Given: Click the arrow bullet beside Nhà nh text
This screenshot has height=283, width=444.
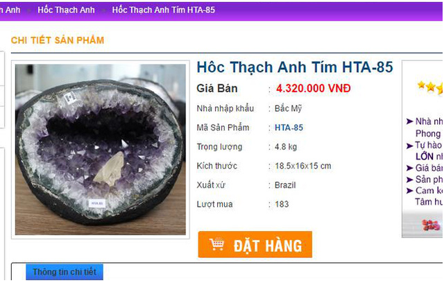Looking at the screenshot, I should point(410,121).
